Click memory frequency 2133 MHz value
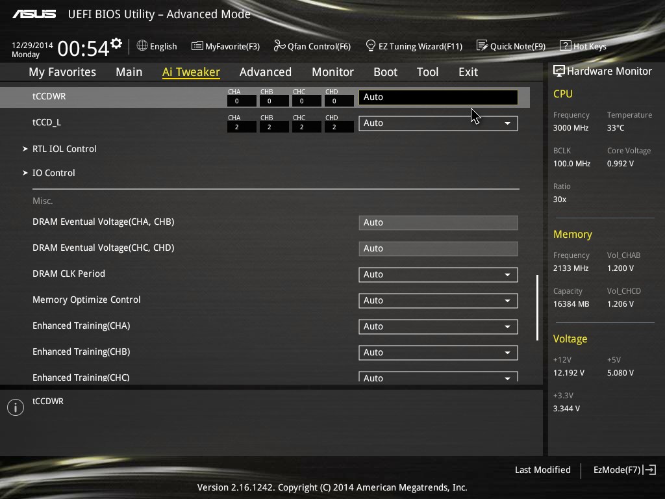Viewport: 665px width, 499px height. click(x=571, y=268)
